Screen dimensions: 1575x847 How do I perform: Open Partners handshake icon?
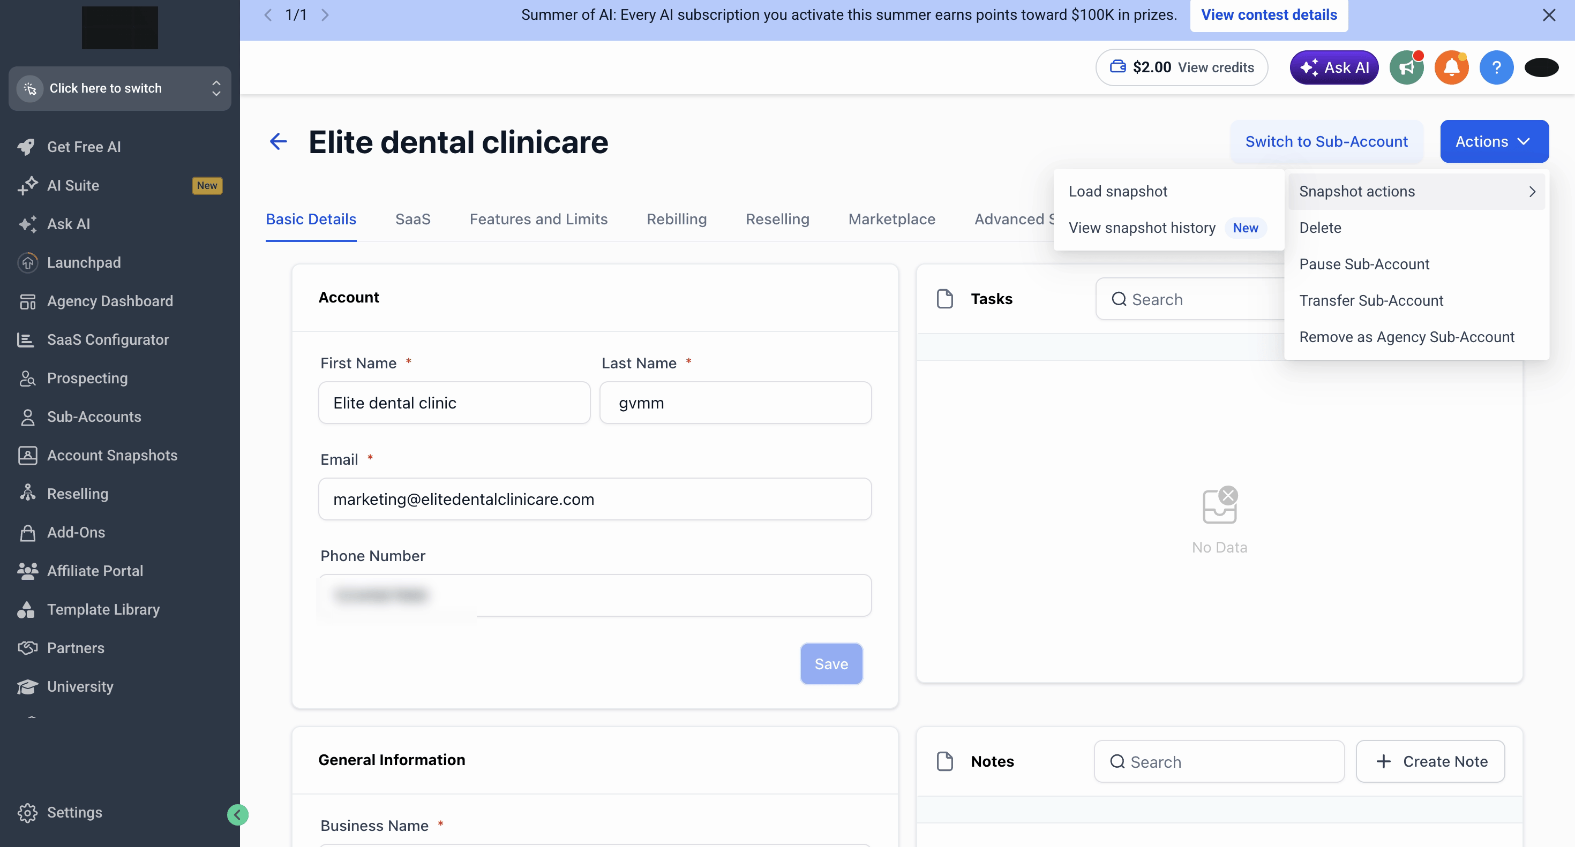point(27,647)
